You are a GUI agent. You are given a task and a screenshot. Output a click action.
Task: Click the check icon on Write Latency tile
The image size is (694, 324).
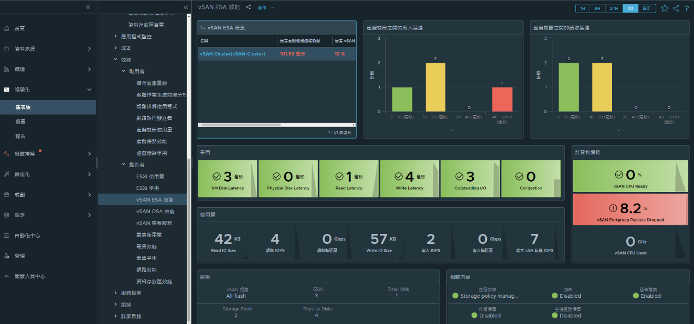point(399,176)
